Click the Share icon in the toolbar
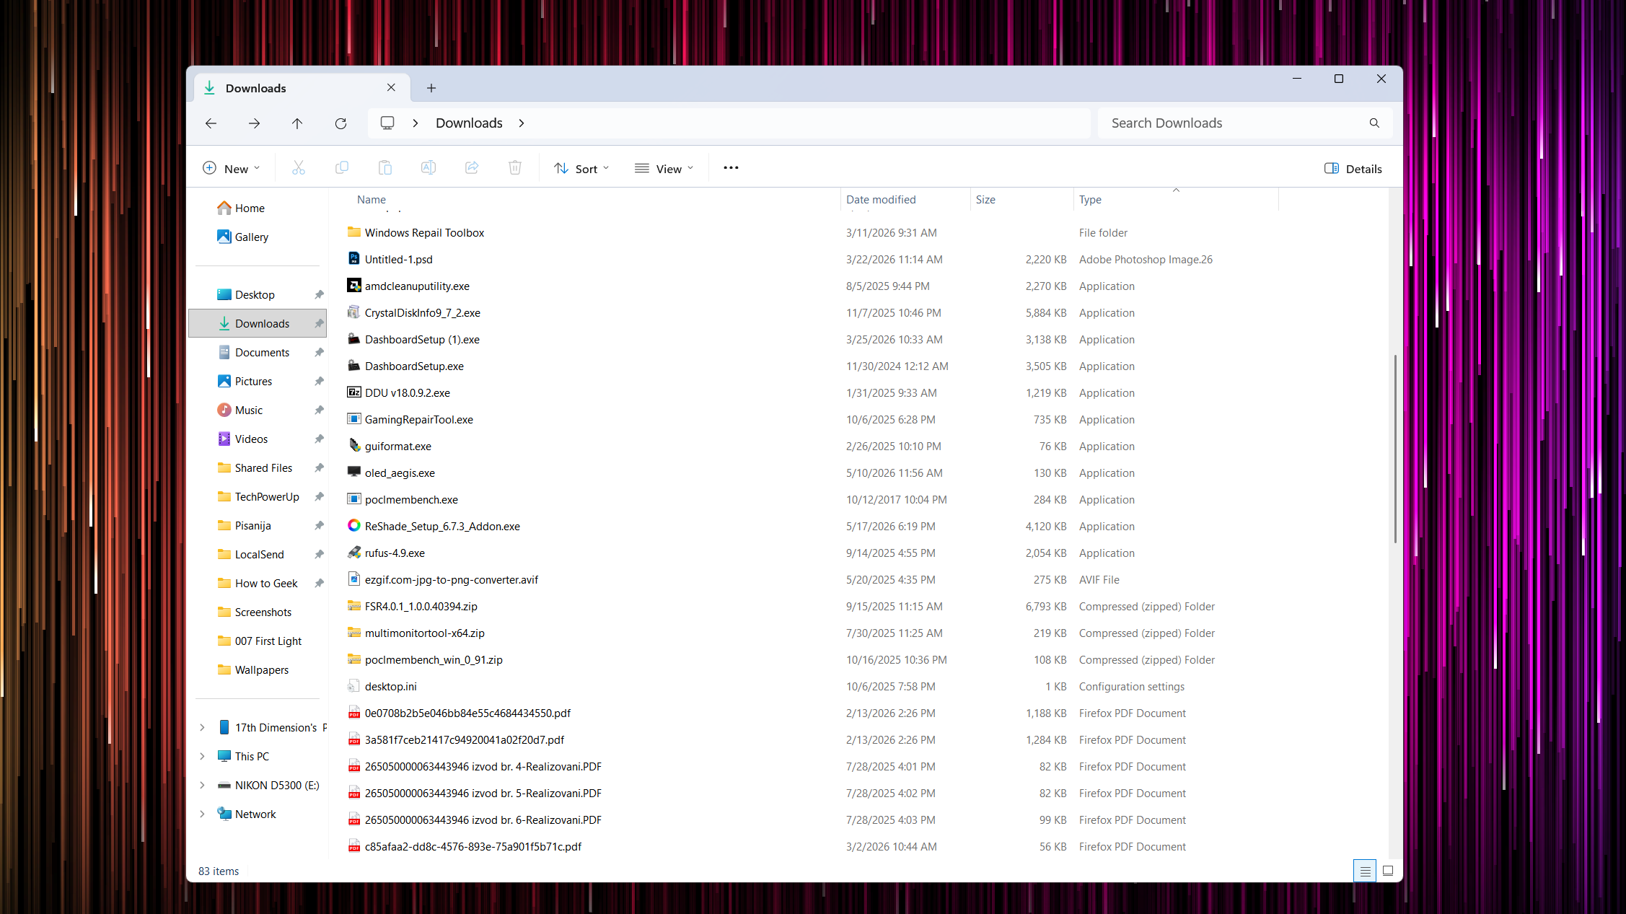This screenshot has height=914, width=1626. click(472, 168)
